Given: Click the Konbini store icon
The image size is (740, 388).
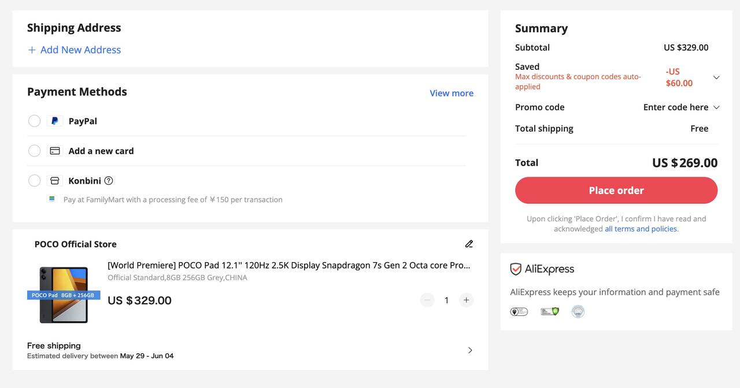Looking at the screenshot, I should [55, 181].
